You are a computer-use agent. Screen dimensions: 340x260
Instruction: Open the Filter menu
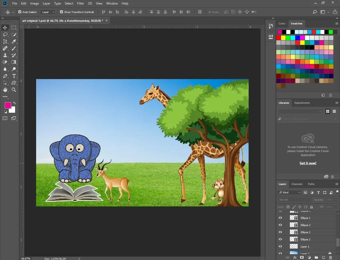click(80, 3)
